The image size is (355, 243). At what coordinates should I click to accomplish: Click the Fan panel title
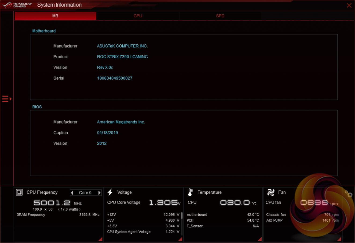(x=282, y=192)
